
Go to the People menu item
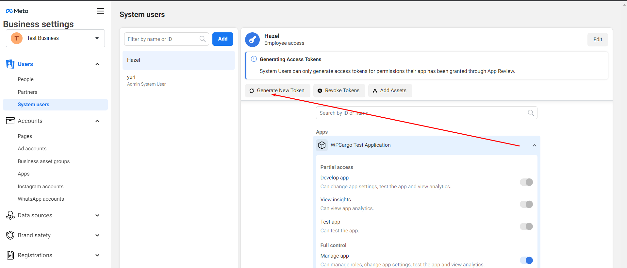coord(25,79)
